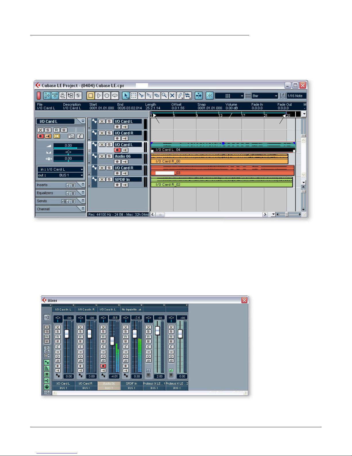The width and height of the screenshot is (352, 456).
Task: Select the Scissors split tool in toolbar
Action: 141,96
